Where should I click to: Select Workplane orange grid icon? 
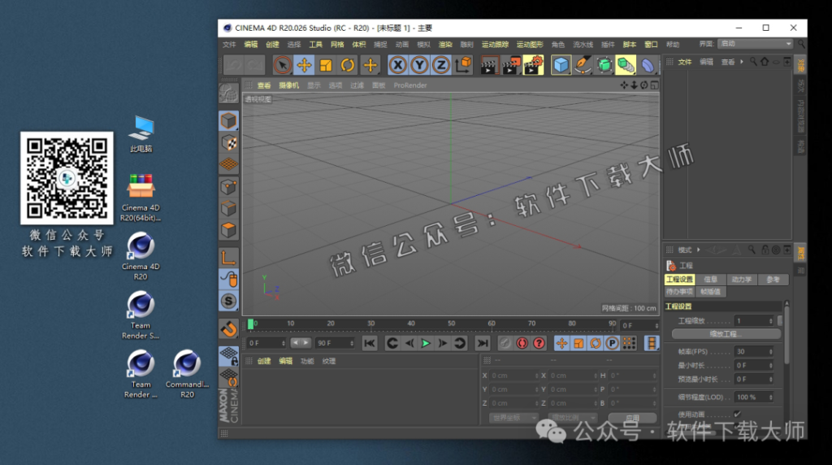[x=228, y=164]
